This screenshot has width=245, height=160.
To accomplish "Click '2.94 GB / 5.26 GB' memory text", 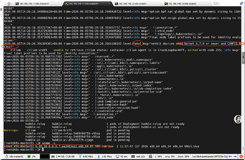I will (x=65, y=156).
